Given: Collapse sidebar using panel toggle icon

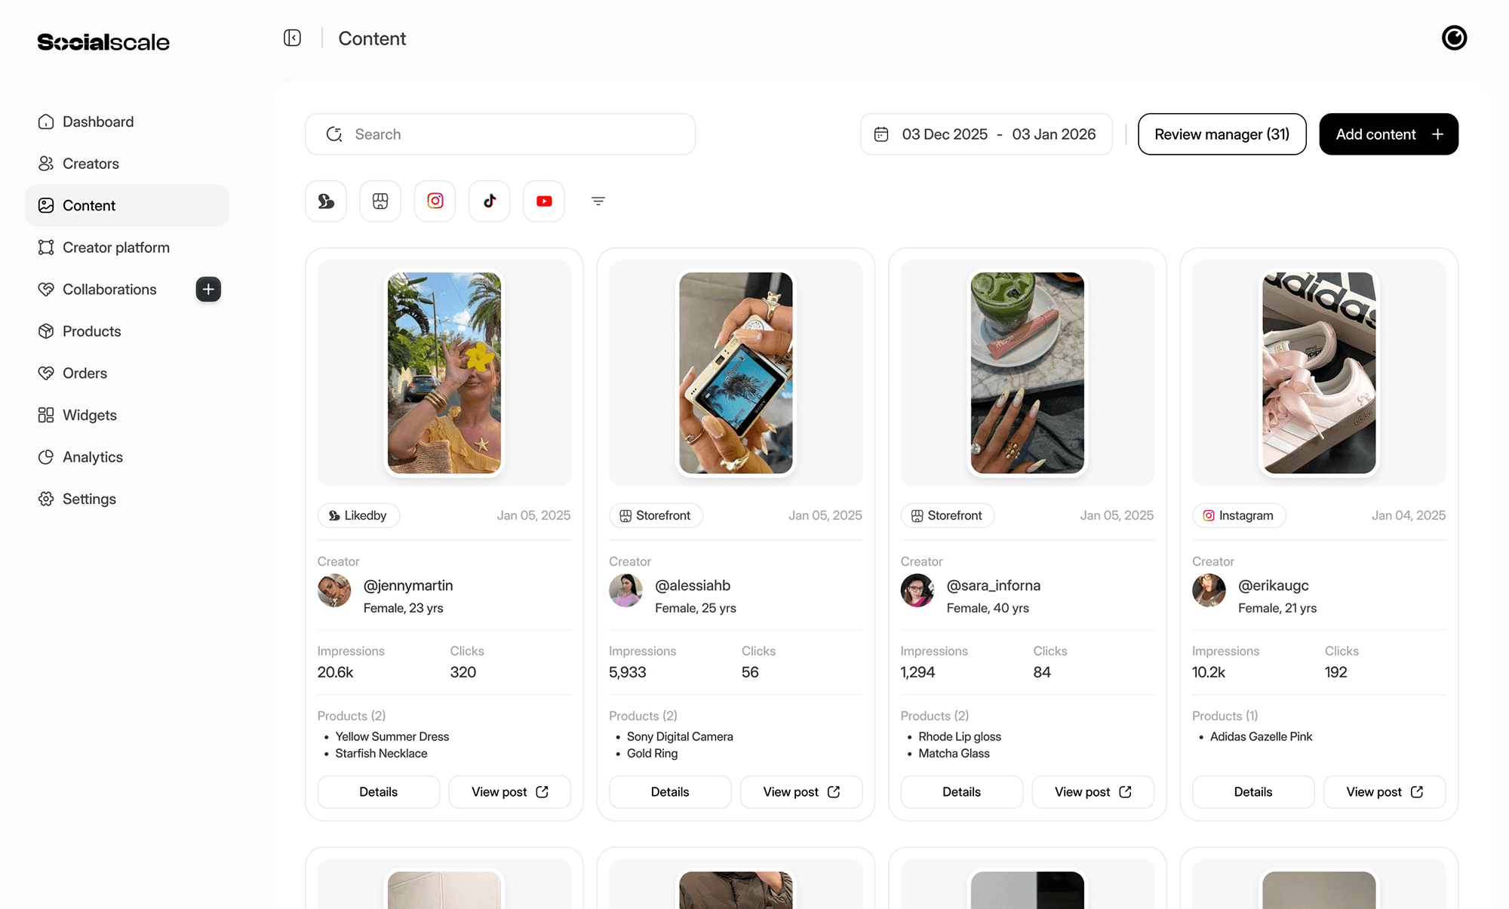Looking at the screenshot, I should (292, 38).
